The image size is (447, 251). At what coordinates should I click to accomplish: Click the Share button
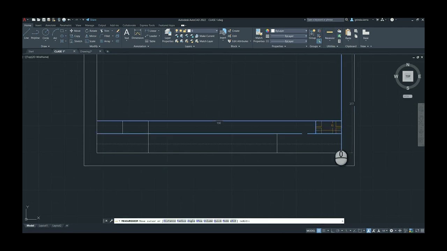tap(91, 20)
